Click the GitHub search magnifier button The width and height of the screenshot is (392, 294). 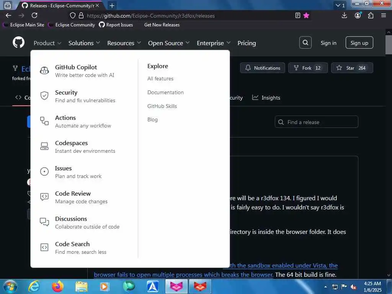(305, 42)
